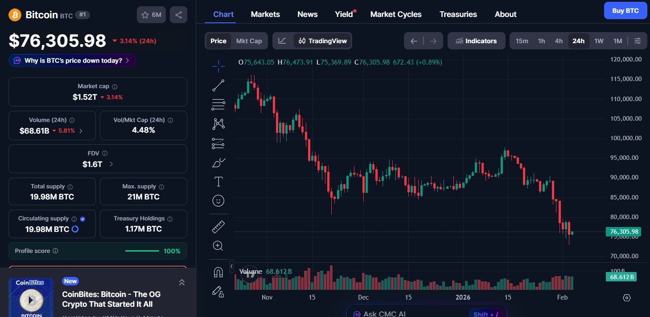Collapse the CoinBites promo panel
Image resolution: width=650 pixels, height=317 pixels.
(181, 282)
